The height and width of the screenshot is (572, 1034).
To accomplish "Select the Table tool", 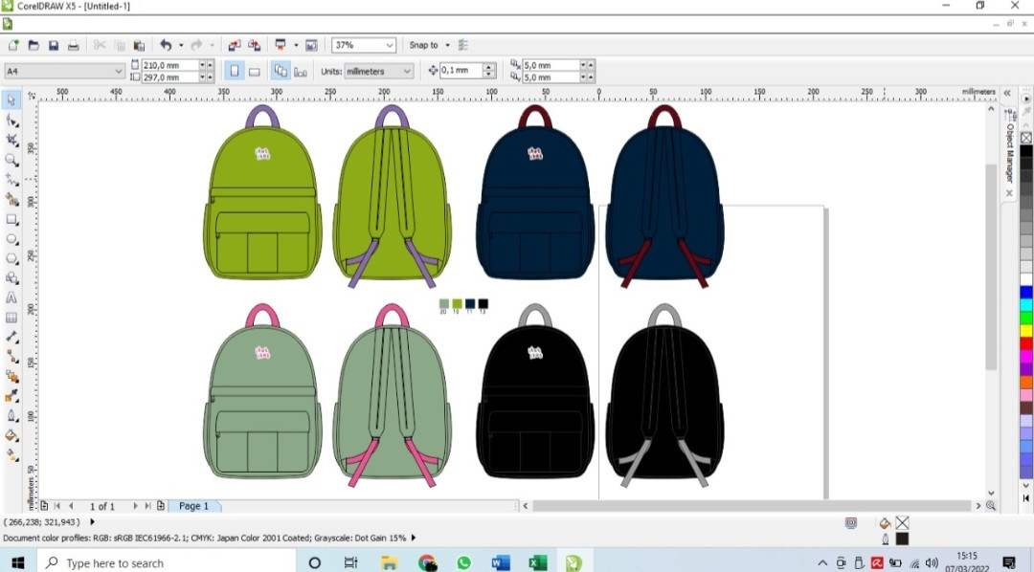I will click(11, 318).
